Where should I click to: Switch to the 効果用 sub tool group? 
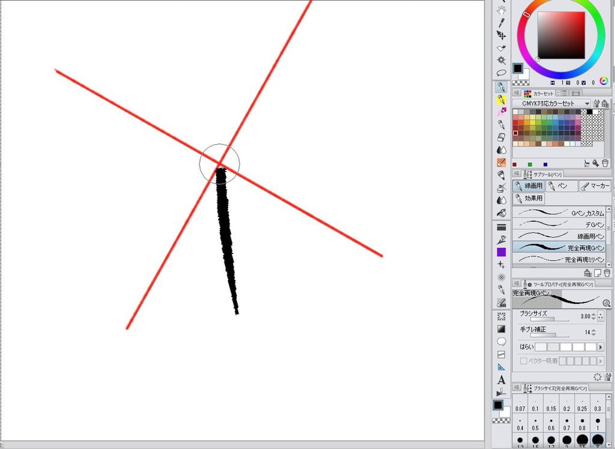[529, 199]
